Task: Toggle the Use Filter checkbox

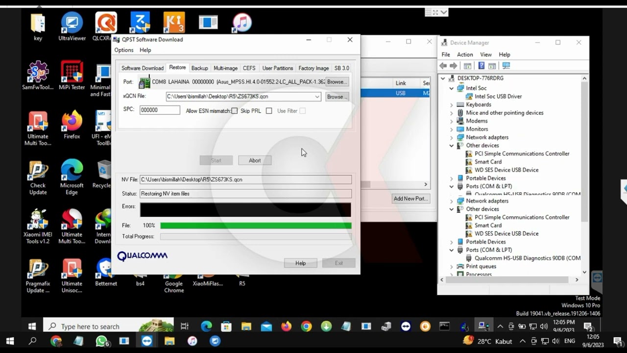Action: click(x=302, y=111)
